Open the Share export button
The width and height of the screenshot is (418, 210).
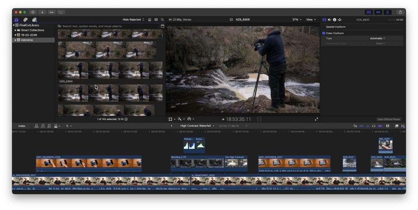point(400,12)
